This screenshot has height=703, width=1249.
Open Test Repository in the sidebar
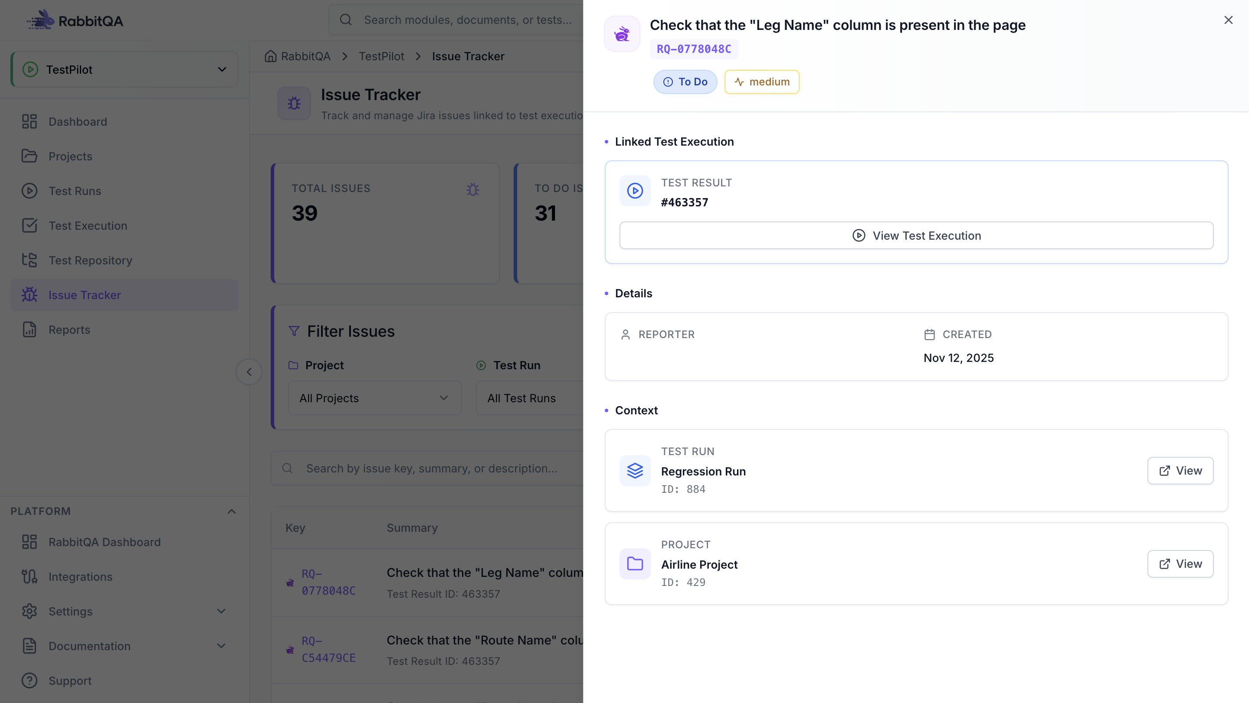[125, 260]
